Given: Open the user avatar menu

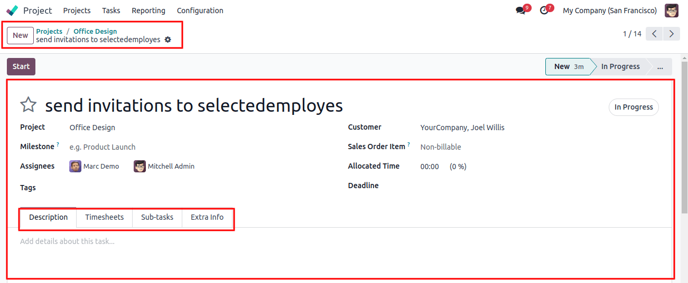Looking at the screenshot, I should [672, 11].
